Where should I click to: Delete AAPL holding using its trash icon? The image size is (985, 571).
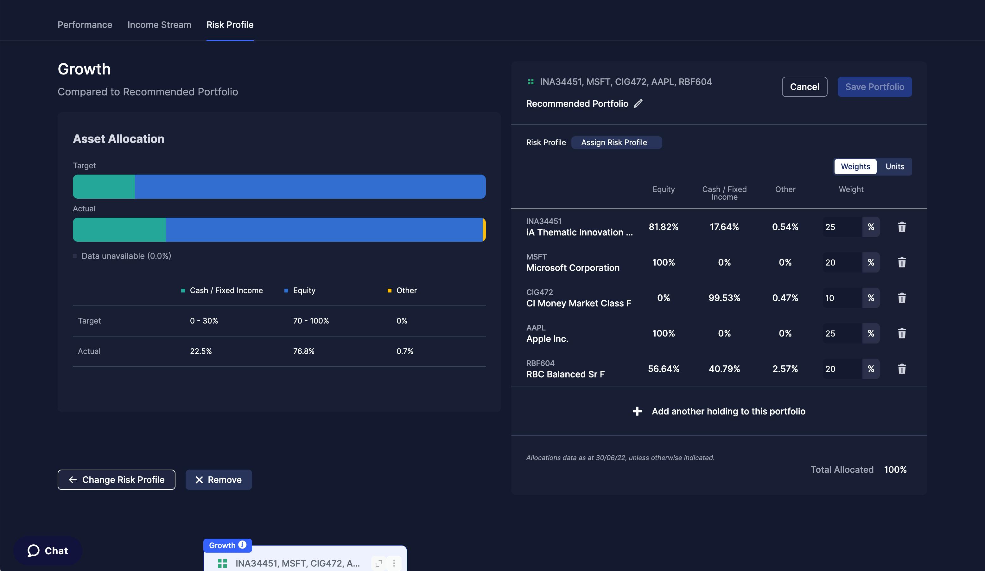(x=902, y=333)
